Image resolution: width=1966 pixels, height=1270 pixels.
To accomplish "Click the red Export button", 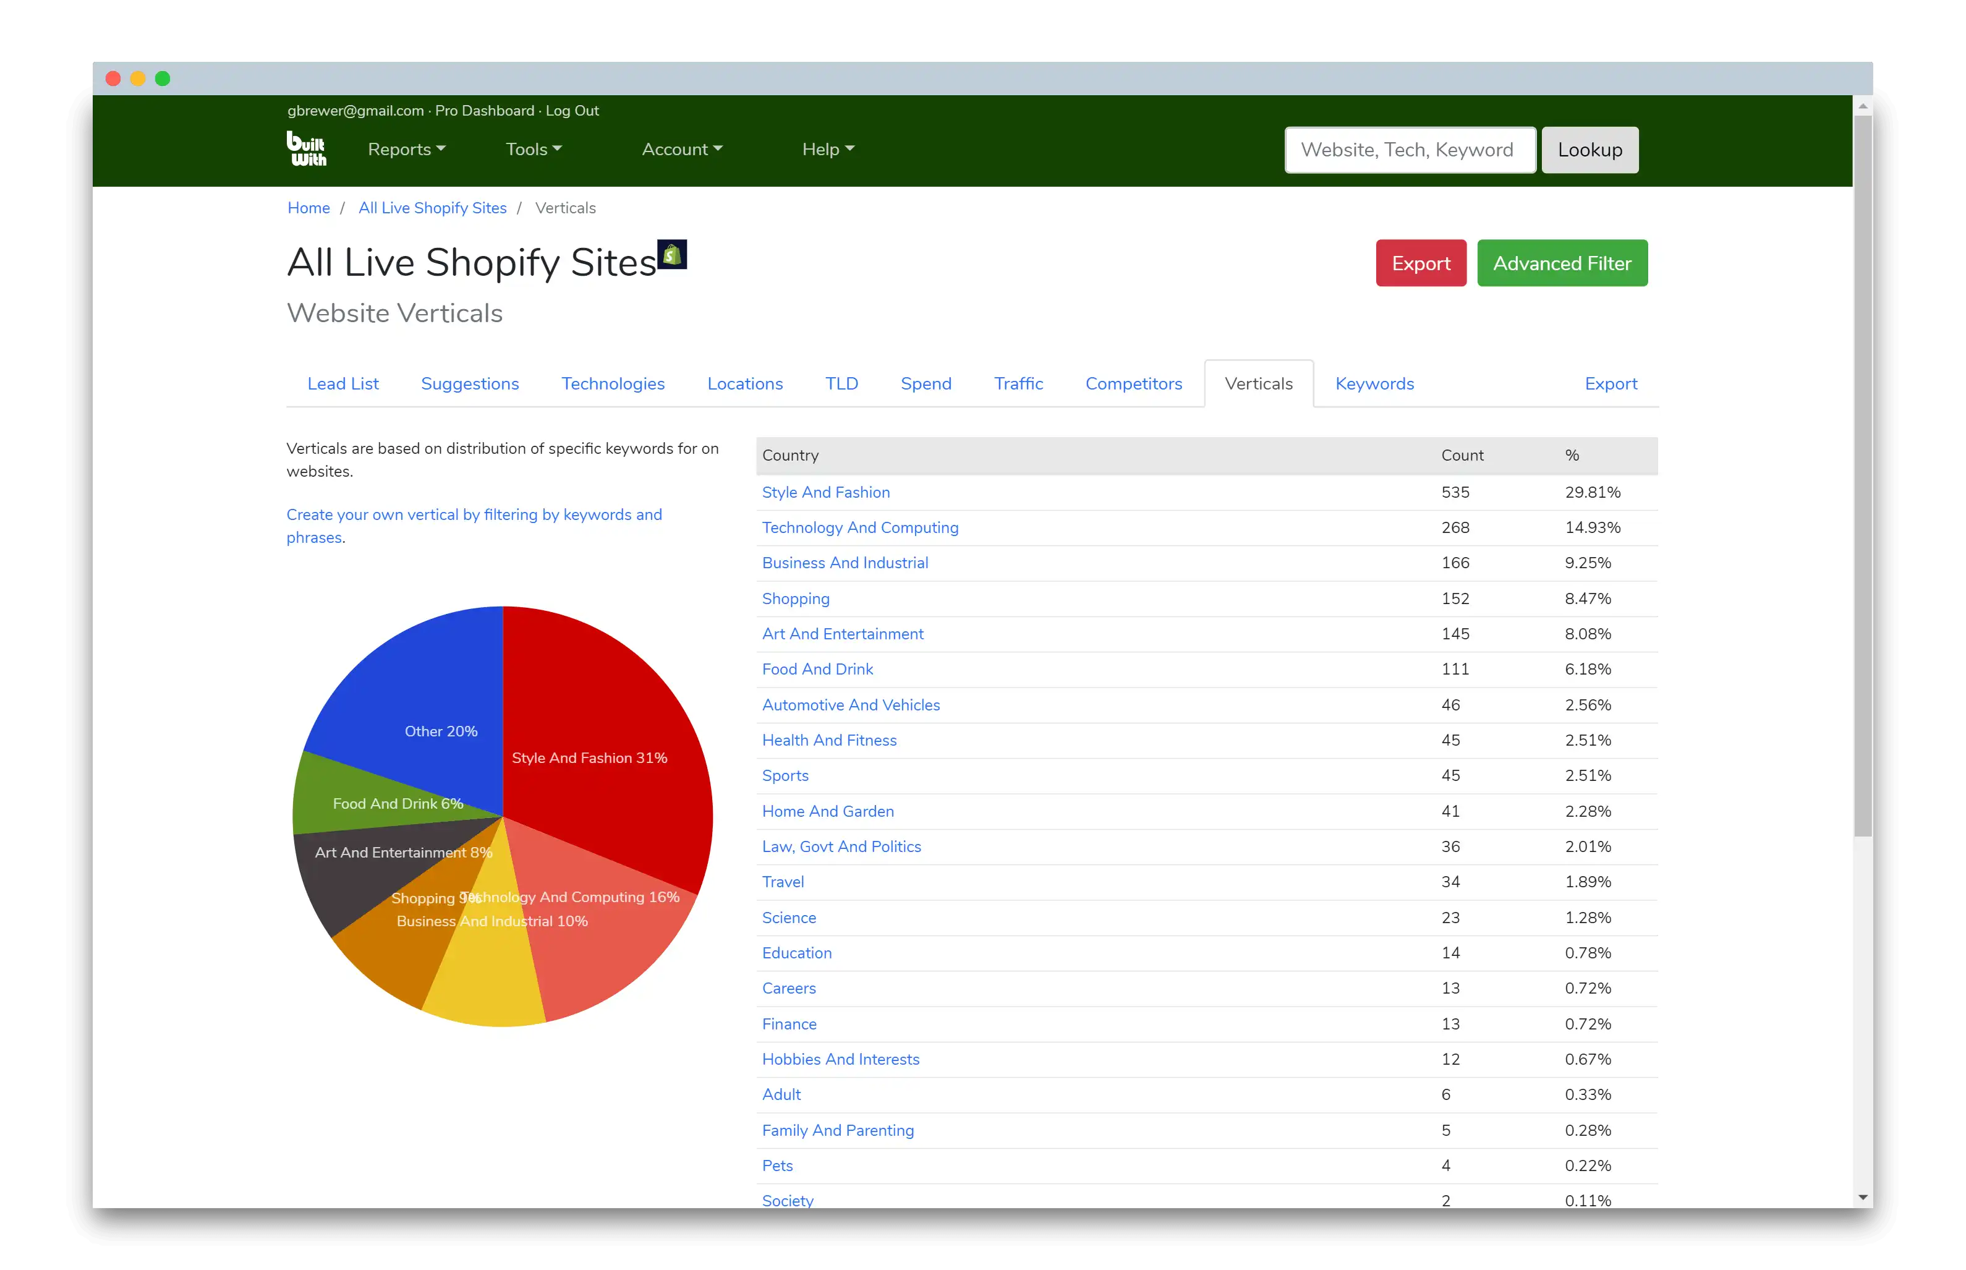I will point(1421,263).
